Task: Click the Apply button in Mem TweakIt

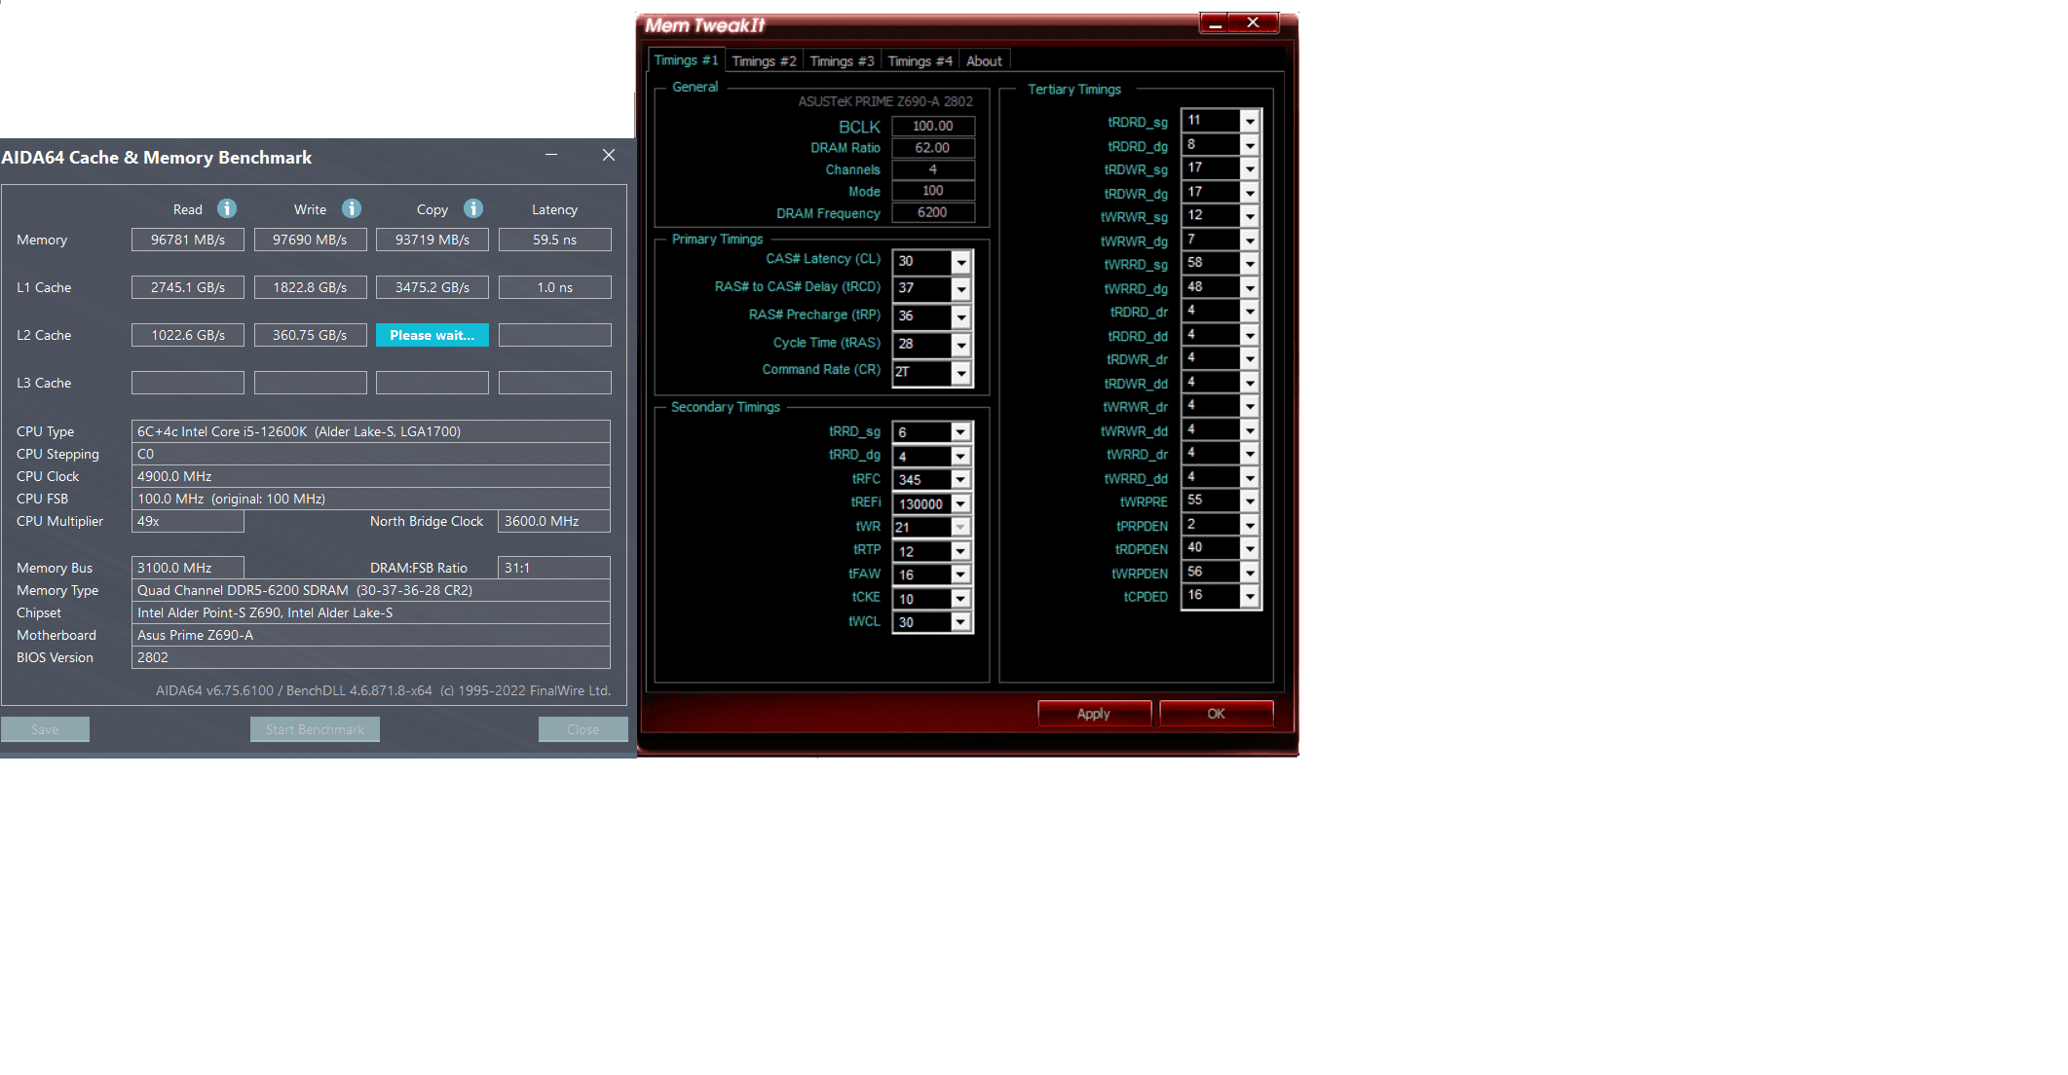Action: [x=1094, y=714]
